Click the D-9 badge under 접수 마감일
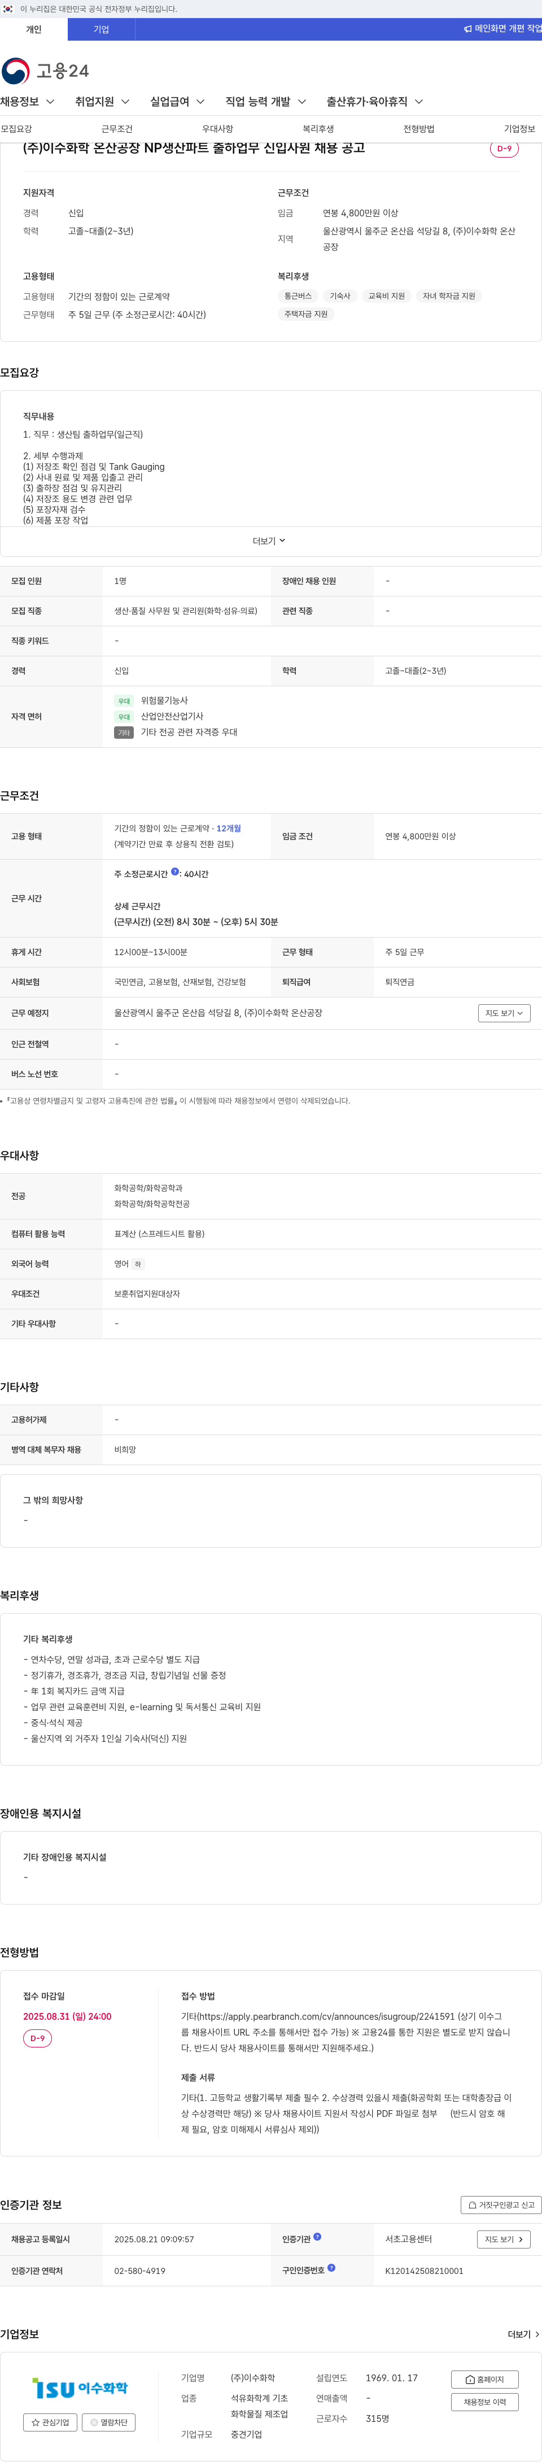The width and height of the screenshot is (542, 2462). pyautogui.click(x=37, y=2038)
